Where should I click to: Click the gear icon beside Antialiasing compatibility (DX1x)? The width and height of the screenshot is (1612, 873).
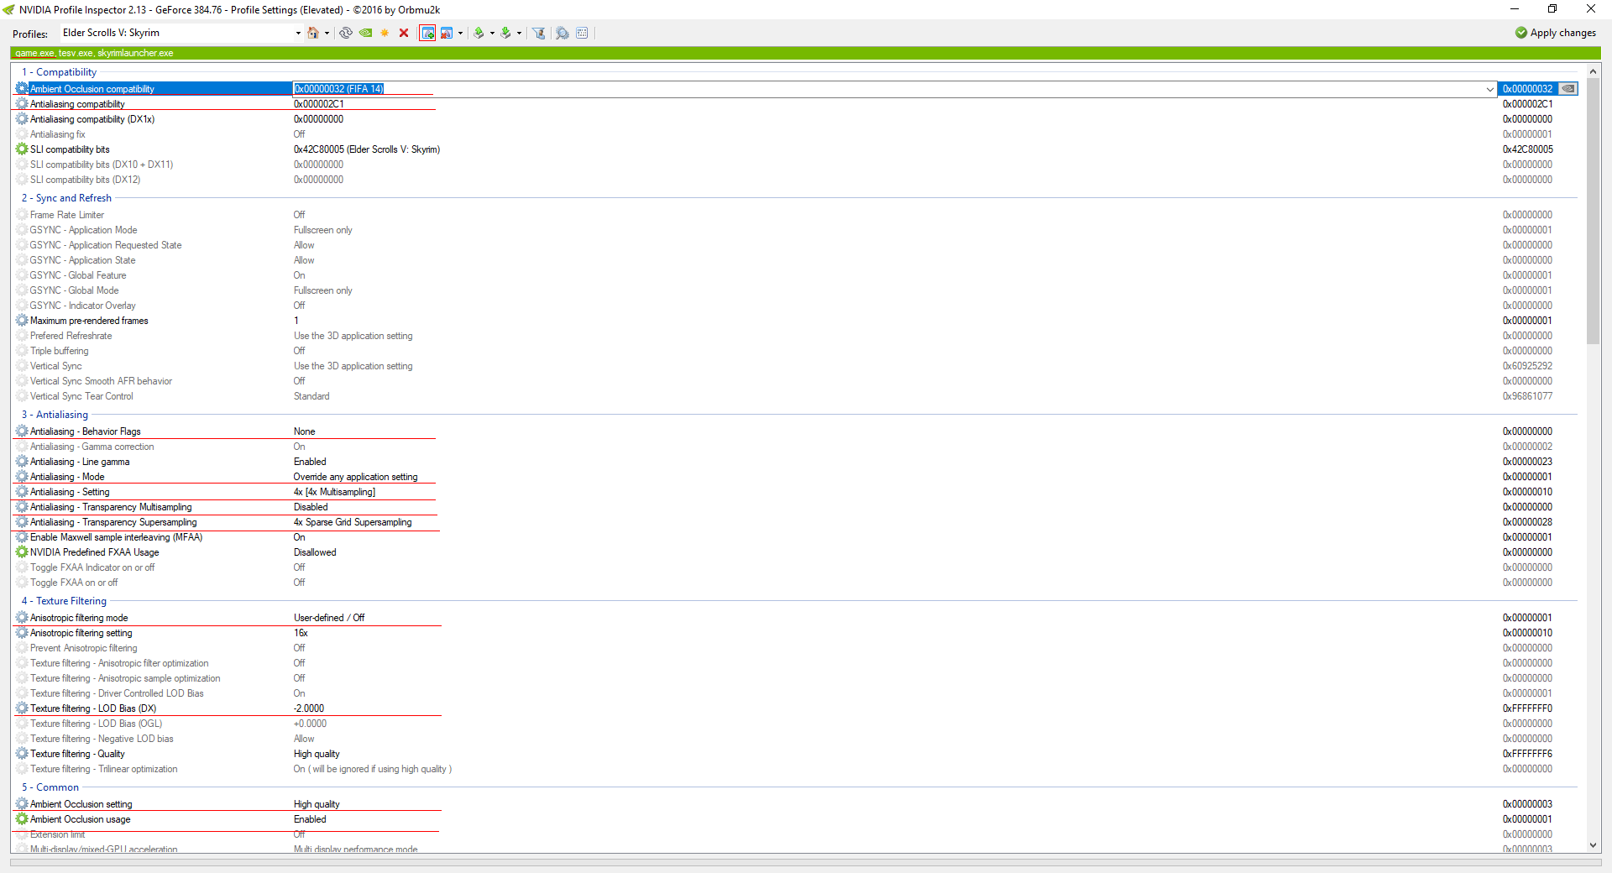[22, 119]
